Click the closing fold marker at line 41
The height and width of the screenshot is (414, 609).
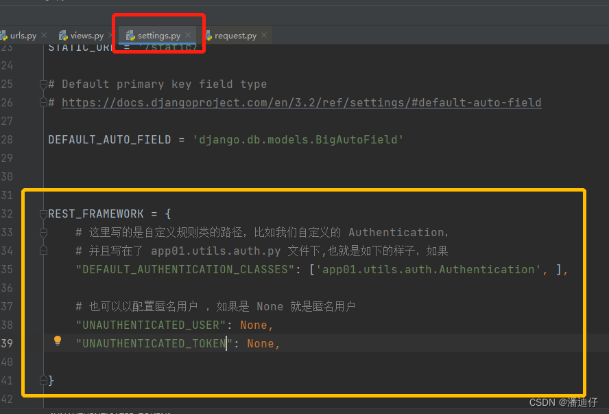pos(43,379)
